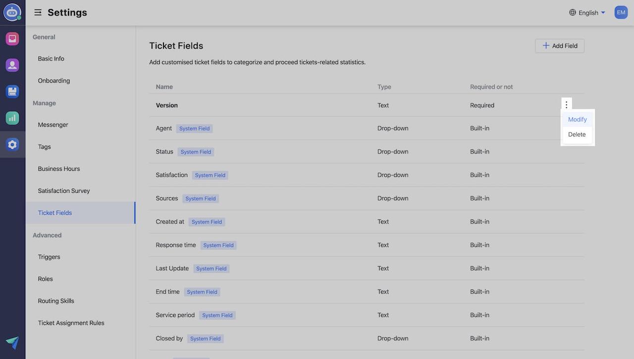The image size is (634, 359).
Task: Click the paper plane icon
Action: point(12,342)
